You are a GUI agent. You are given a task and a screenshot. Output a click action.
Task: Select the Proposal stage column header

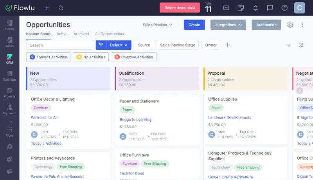(x=246, y=79)
